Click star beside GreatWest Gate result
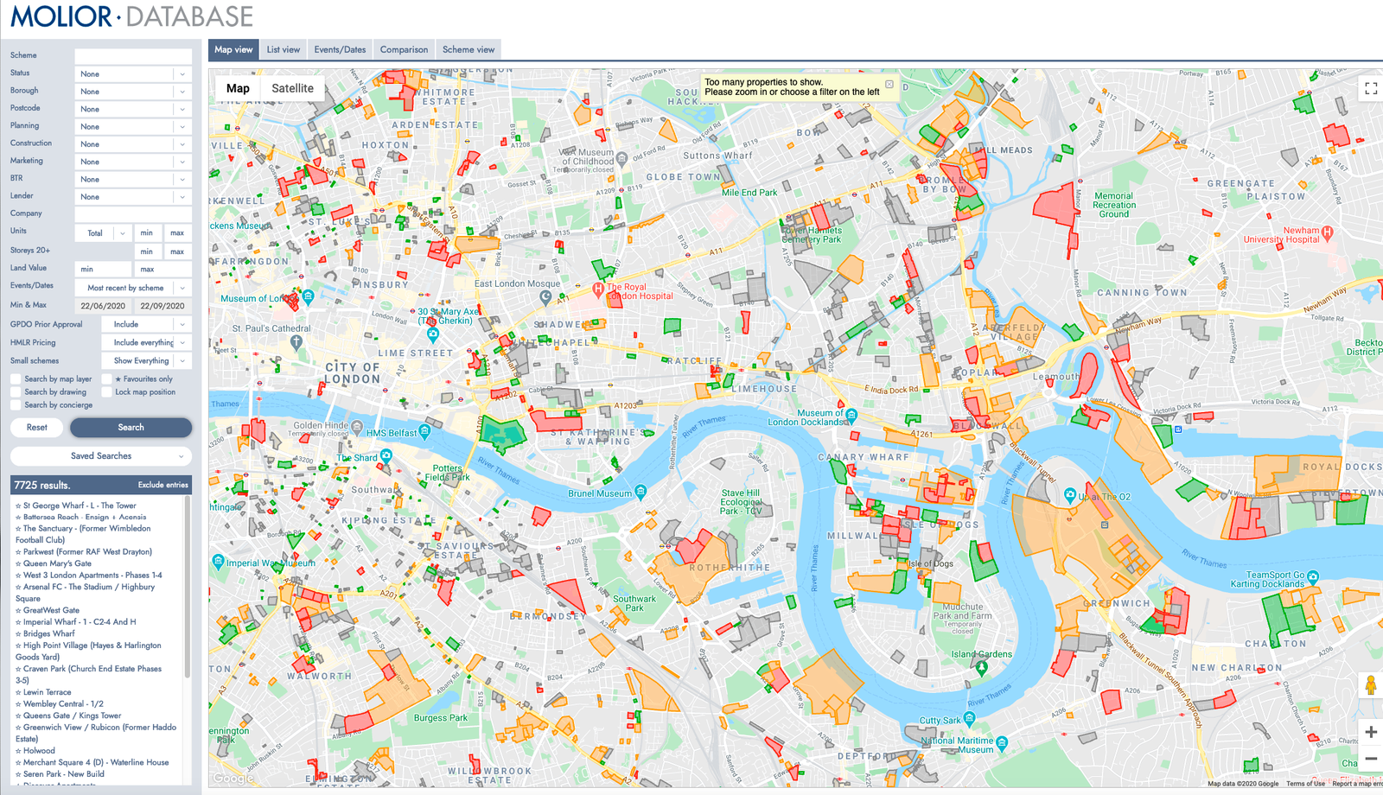 coord(18,610)
